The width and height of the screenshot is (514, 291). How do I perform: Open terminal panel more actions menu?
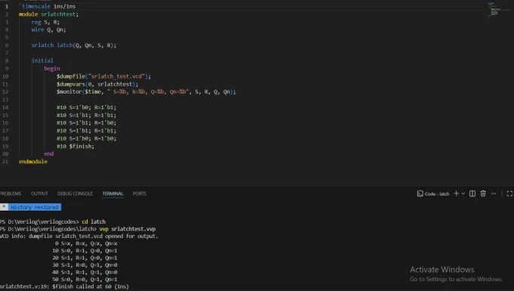click(494, 193)
